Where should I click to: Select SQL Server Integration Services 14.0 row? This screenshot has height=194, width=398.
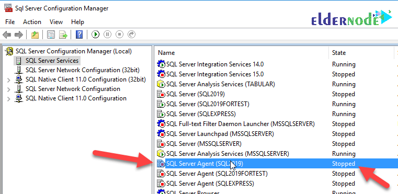215,64
